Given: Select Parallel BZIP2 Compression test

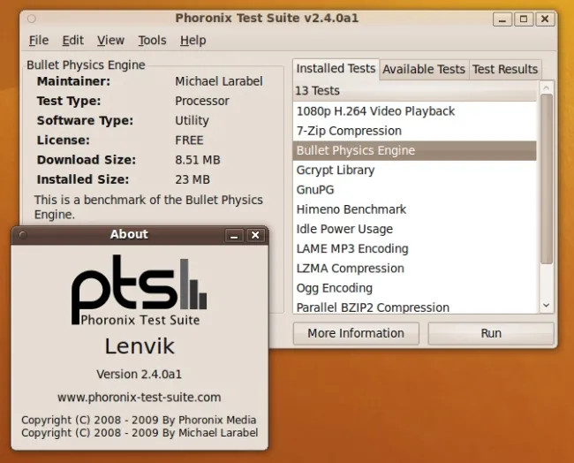Looking at the screenshot, I should 414,307.
